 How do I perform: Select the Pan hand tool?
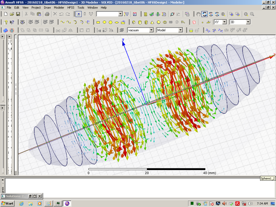click(198, 14)
